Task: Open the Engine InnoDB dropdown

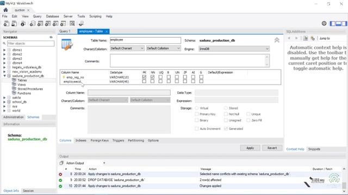Action: pos(234,49)
